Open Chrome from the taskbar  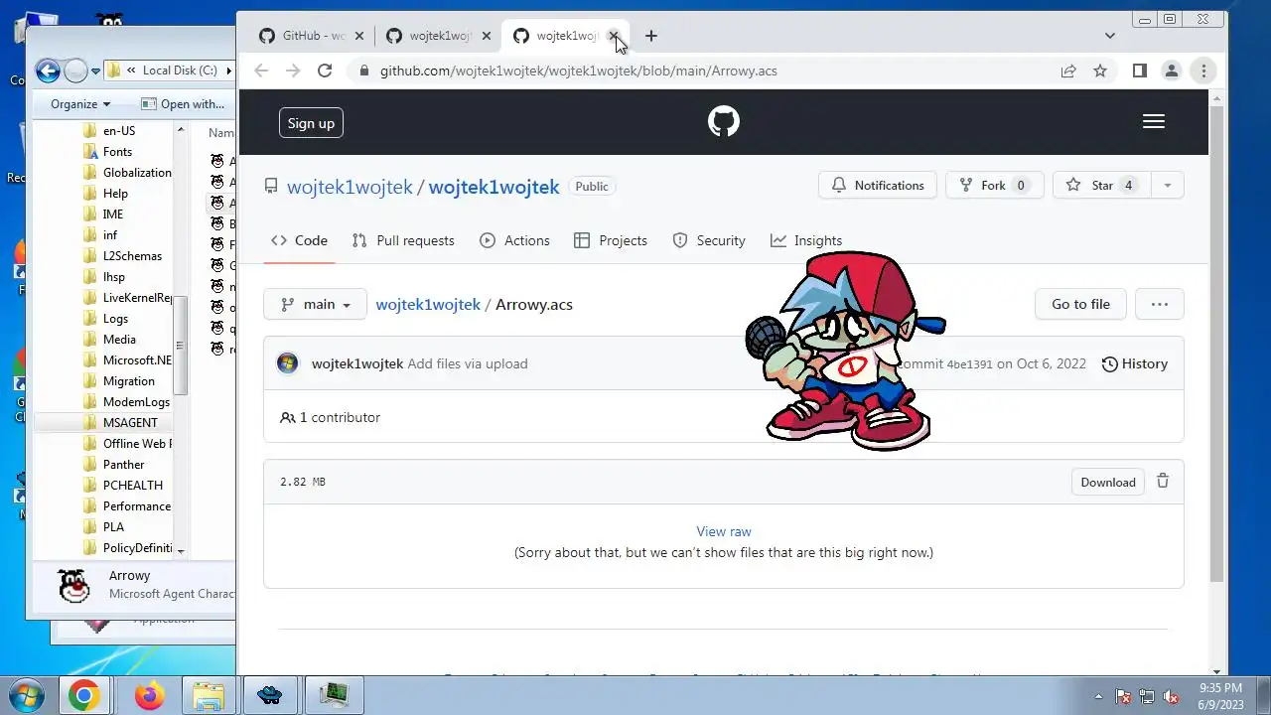pyautogui.click(x=83, y=695)
